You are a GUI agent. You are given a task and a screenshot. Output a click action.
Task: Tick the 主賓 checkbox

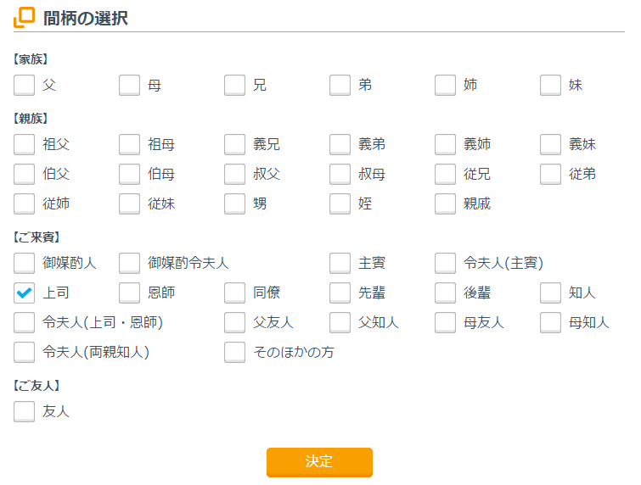[340, 263]
